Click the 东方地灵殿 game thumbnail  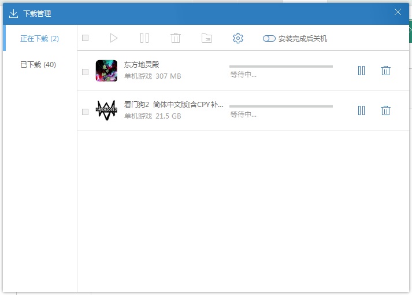[x=106, y=71]
